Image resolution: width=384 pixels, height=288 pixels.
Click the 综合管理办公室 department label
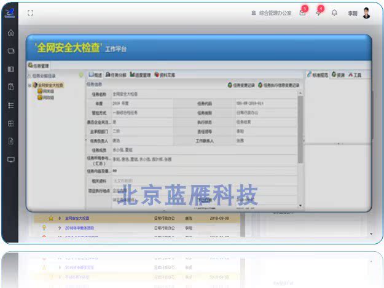tap(275, 13)
